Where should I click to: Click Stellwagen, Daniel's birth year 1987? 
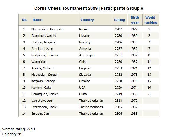[x=134, y=107]
